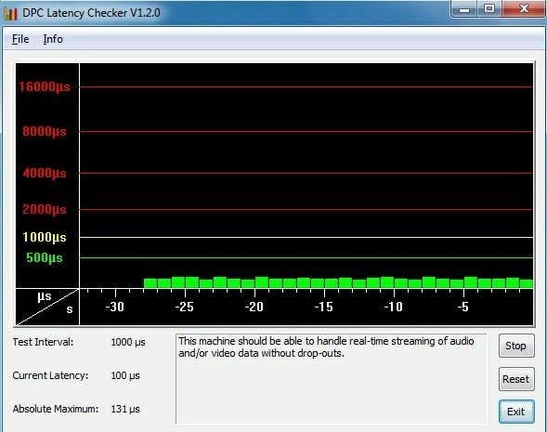Select the Current Latency label

click(x=50, y=376)
